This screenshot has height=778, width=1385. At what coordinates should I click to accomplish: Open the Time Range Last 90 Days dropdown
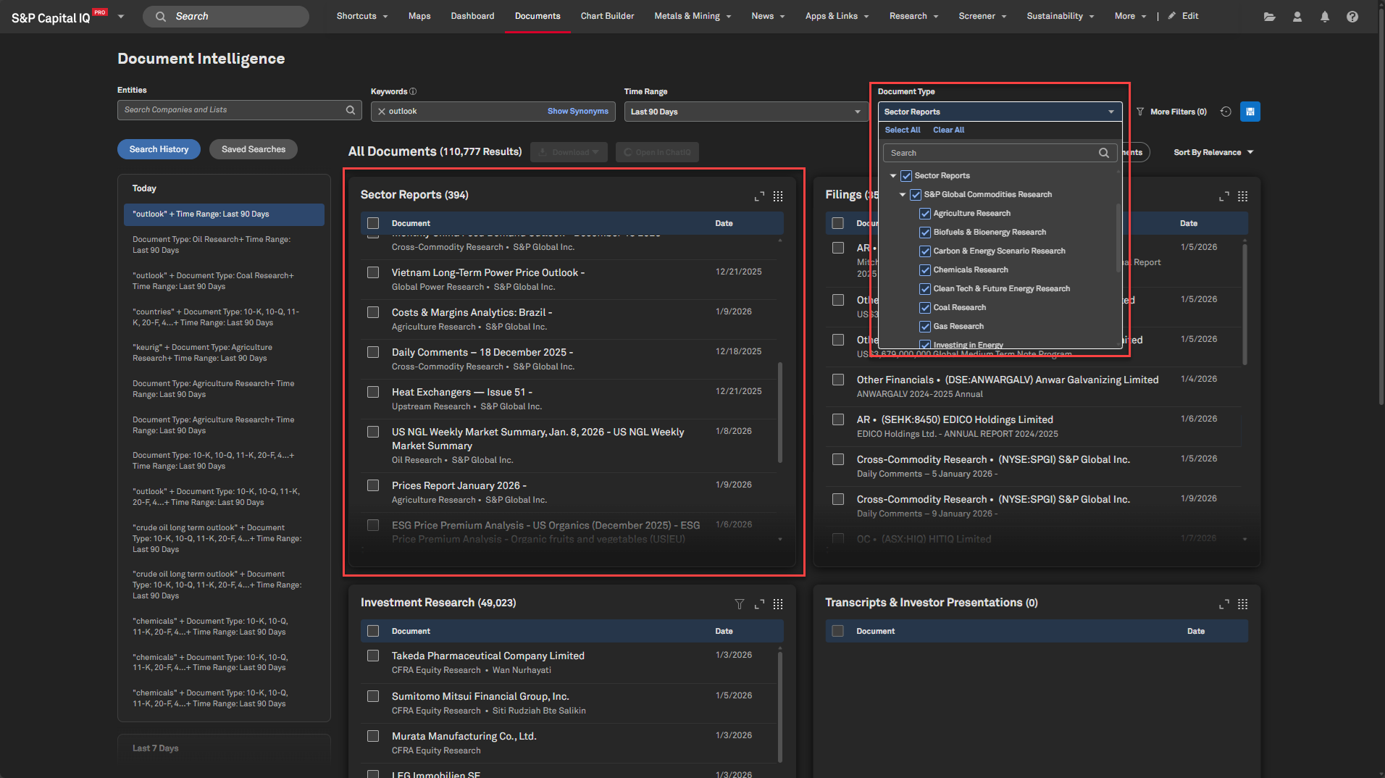tap(745, 112)
